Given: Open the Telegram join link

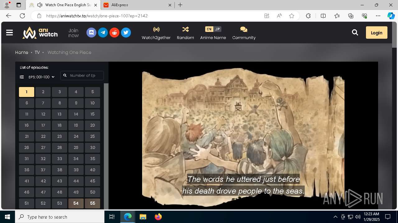Looking at the screenshot, I should (103, 33).
